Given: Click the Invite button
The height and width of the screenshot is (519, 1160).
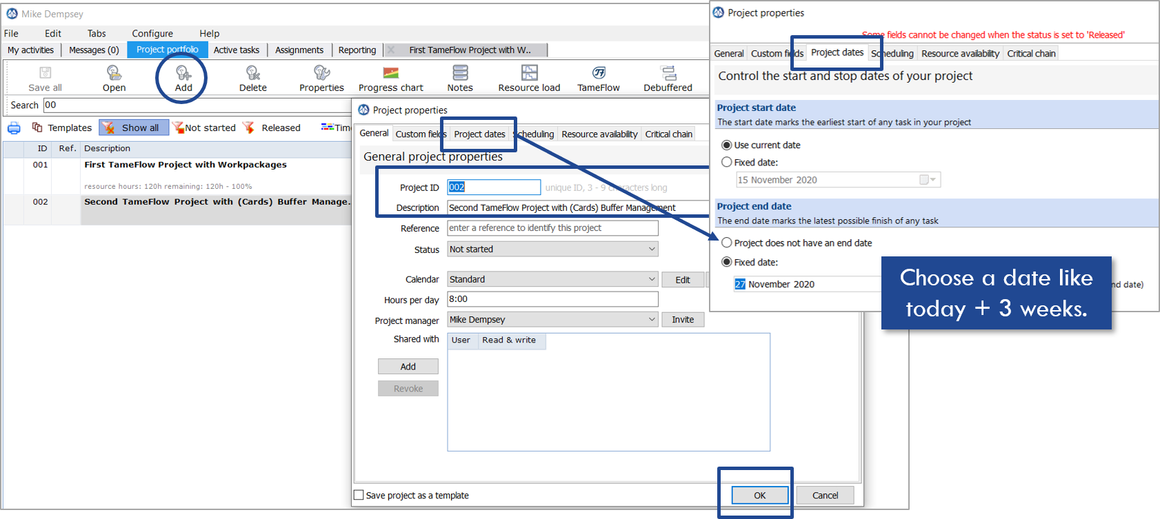Looking at the screenshot, I should click(683, 320).
